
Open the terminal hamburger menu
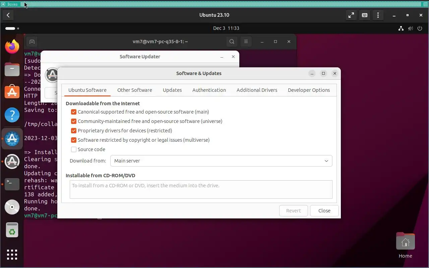click(x=246, y=42)
